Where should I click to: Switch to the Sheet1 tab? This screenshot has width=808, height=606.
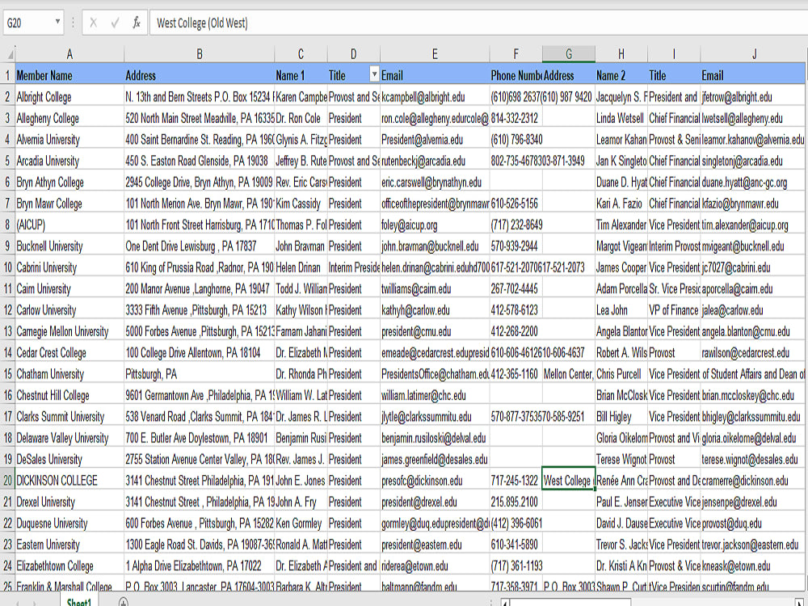tap(78, 601)
